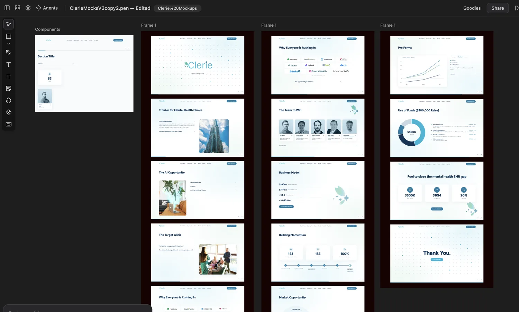
Task: Expand the shape tool chevron
Action: pyautogui.click(x=9, y=44)
